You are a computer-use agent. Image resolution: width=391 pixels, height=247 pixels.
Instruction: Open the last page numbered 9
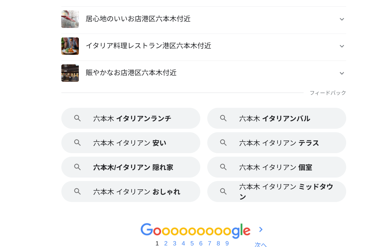pyautogui.click(x=227, y=243)
